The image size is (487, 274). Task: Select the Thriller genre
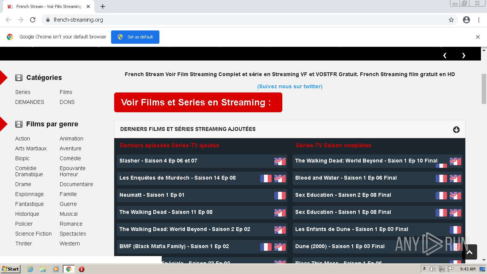pyautogui.click(x=24, y=244)
